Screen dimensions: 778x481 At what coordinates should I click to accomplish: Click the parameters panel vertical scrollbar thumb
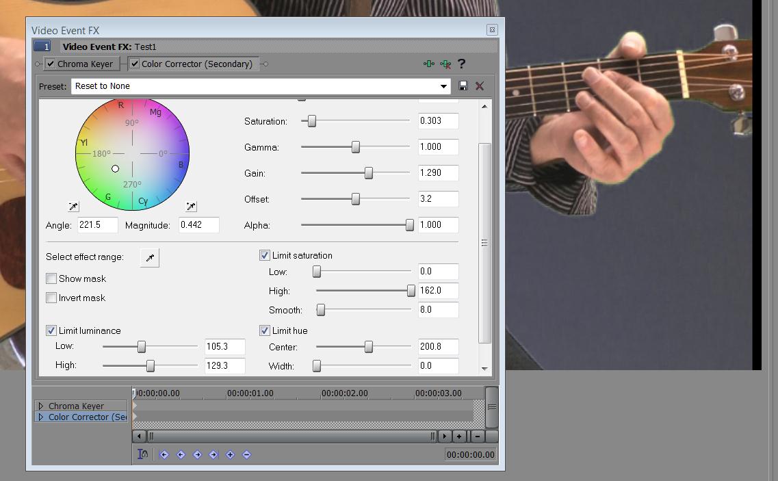[484, 243]
